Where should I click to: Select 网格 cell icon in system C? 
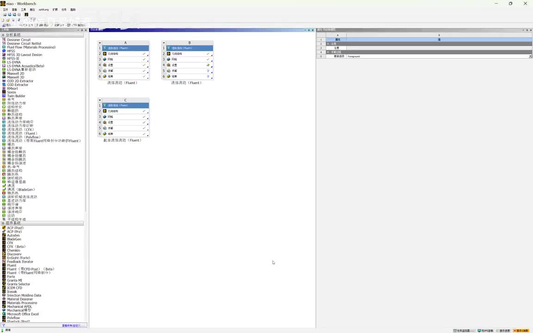(x=105, y=117)
